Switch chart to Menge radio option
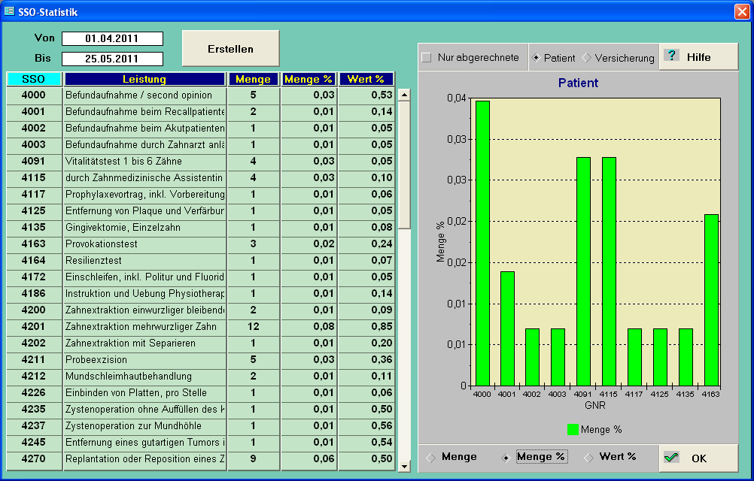754x481 pixels. point(431,457)
